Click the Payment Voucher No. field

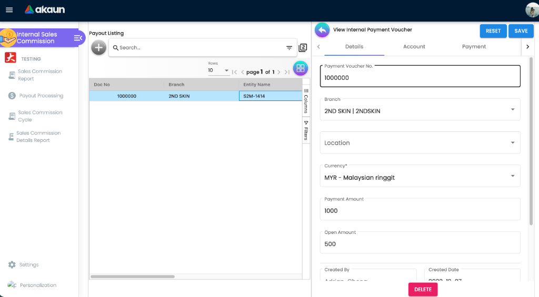click(420, 76)
